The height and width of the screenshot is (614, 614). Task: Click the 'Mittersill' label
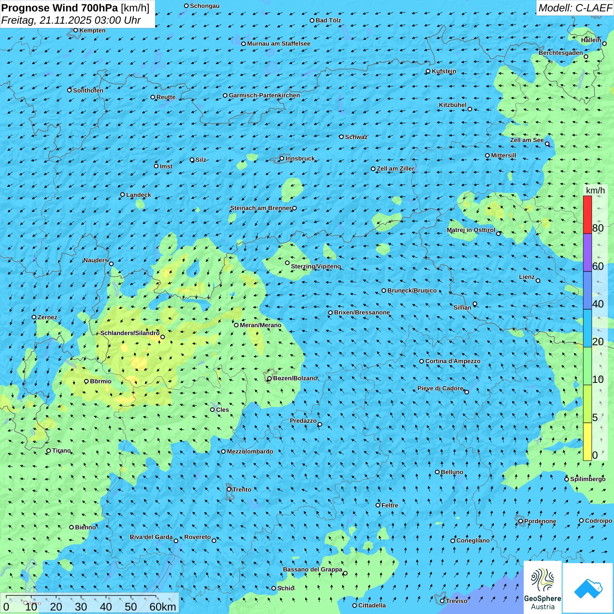coord(503,155)
